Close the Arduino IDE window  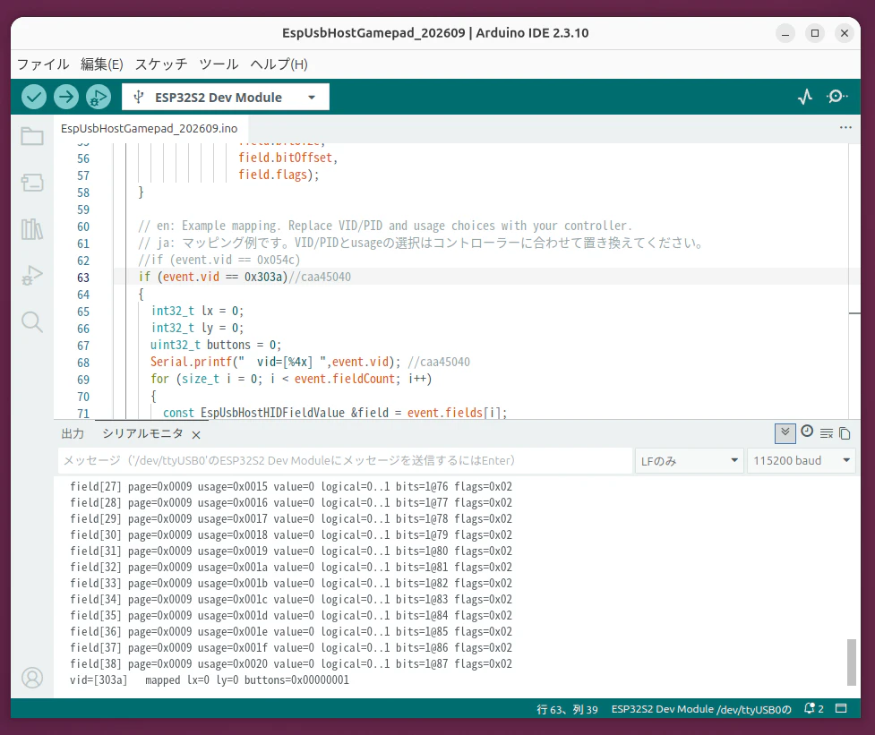tap(845, 33)
